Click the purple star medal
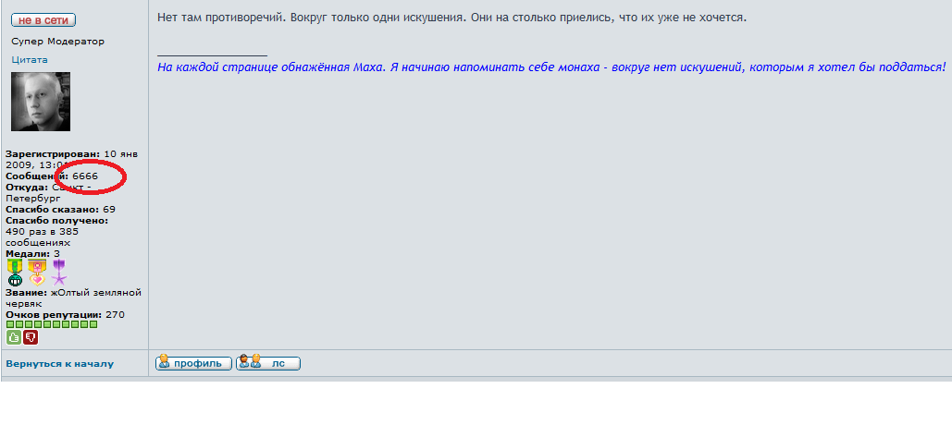Screen dimensions: 952x425 point(59,273)
